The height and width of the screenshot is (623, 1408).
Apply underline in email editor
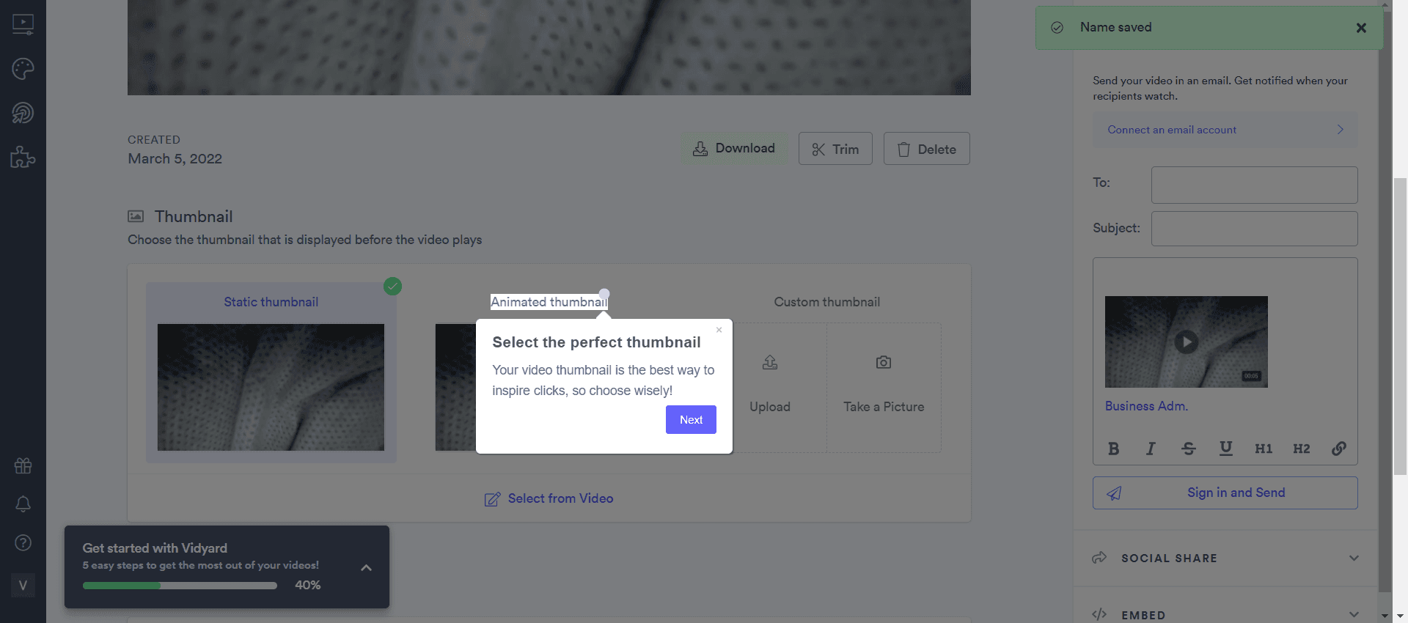coord(1225,449)
